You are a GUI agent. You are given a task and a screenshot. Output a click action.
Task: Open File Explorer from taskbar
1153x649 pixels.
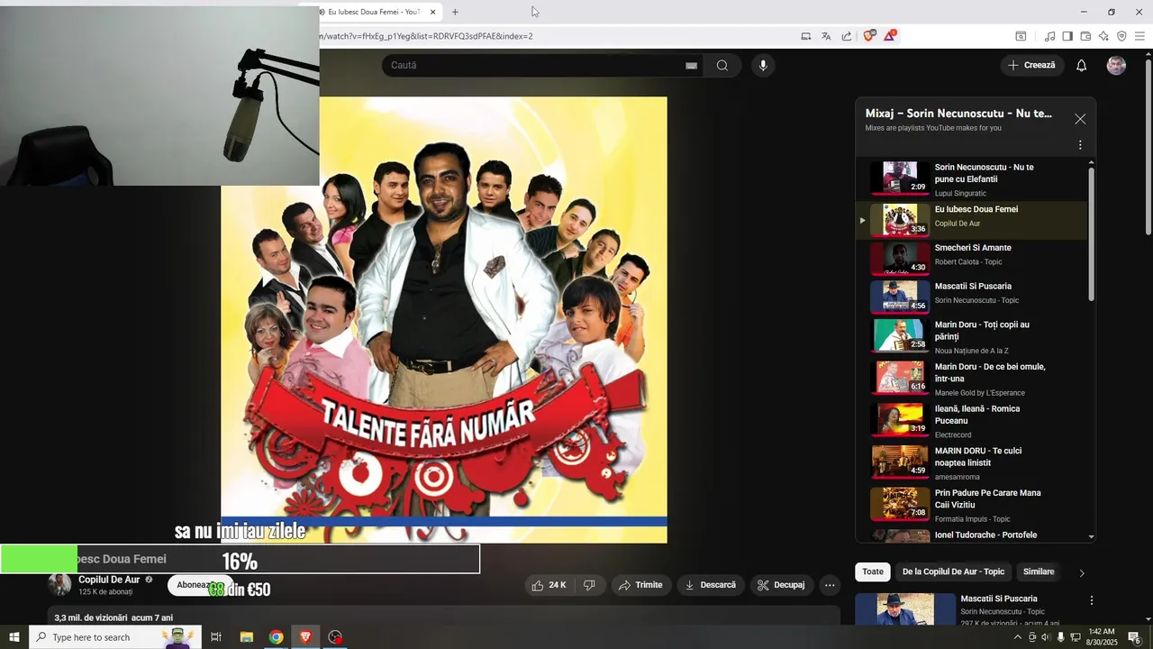pyautogui.click(x=246, y=637)
